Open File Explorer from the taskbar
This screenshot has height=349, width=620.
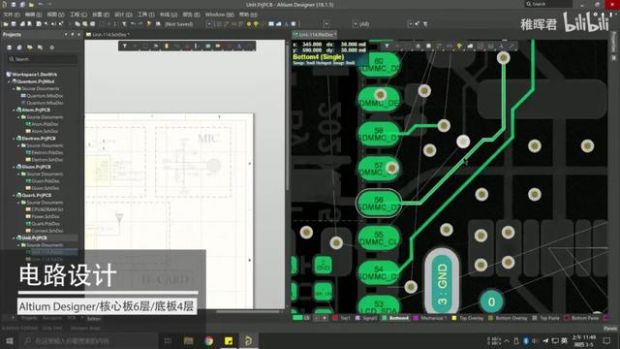pos(188,340)
